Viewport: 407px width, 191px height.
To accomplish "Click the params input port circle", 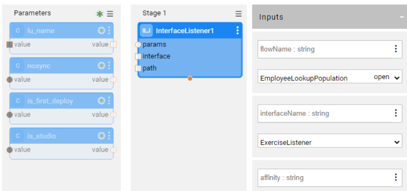I will click(138, 45).
